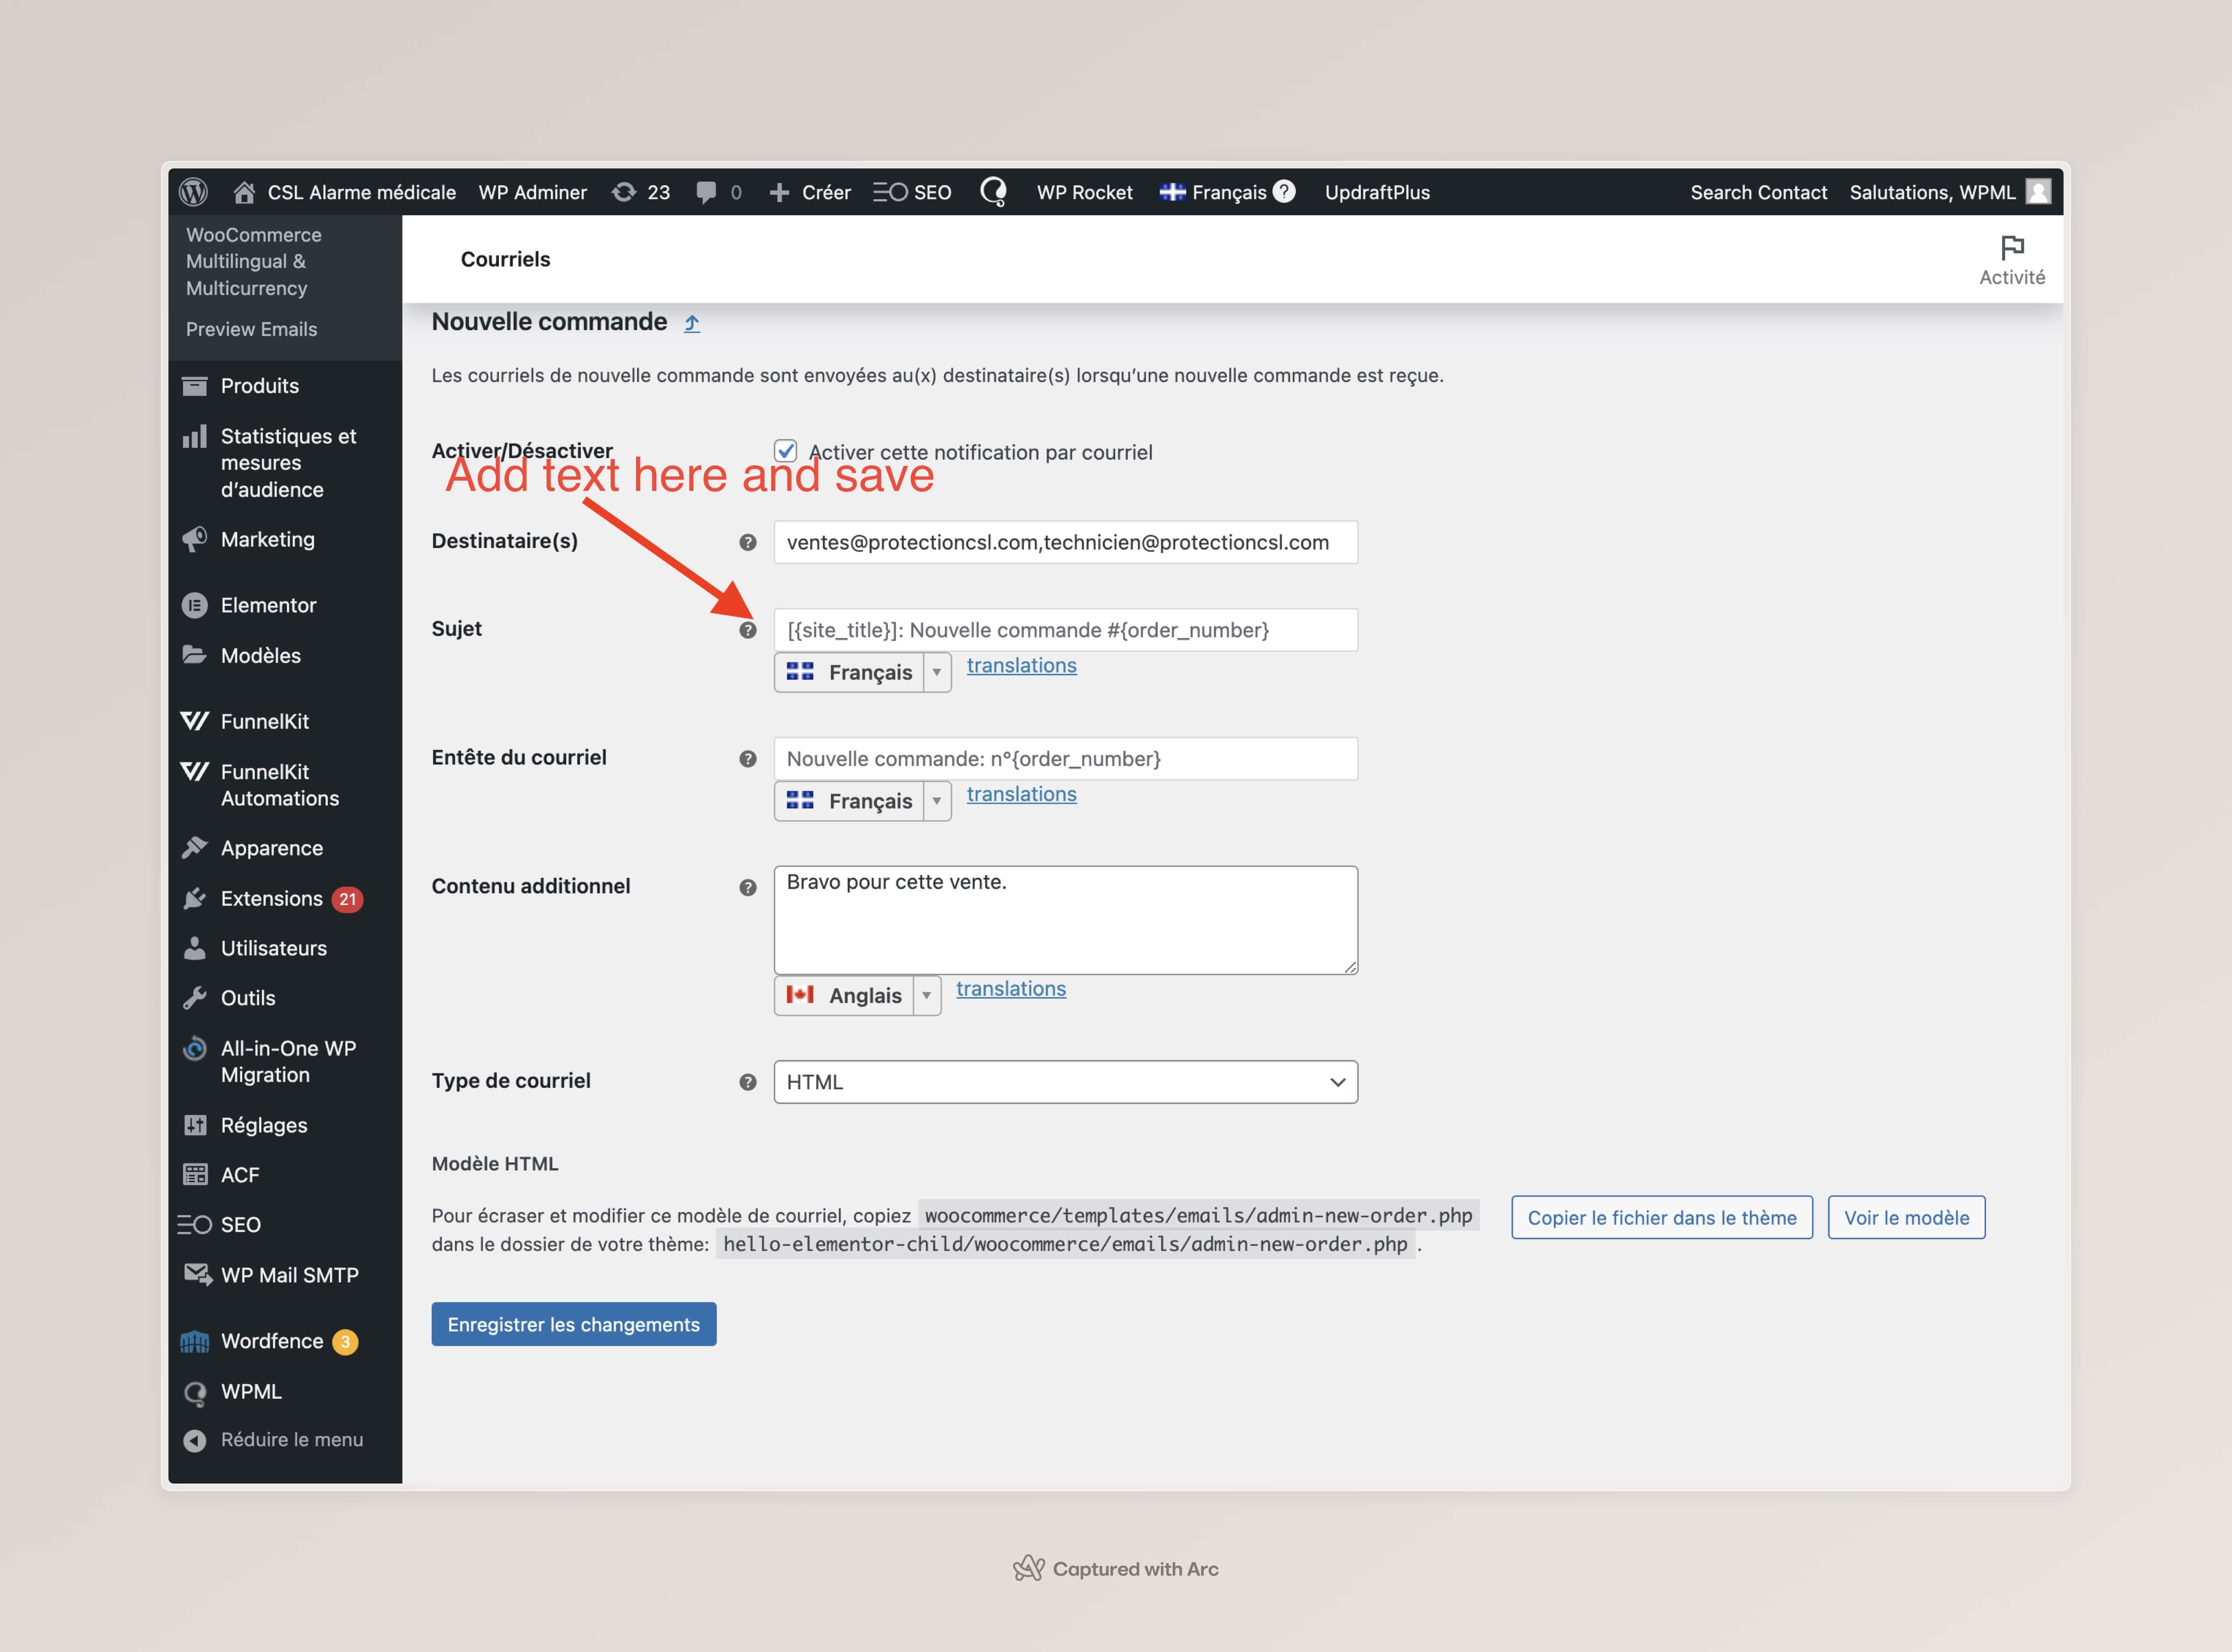
Task: Open the comments bubble icon
Action: [706, 192]
